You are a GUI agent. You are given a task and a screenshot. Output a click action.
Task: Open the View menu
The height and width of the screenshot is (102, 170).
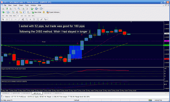10,5
